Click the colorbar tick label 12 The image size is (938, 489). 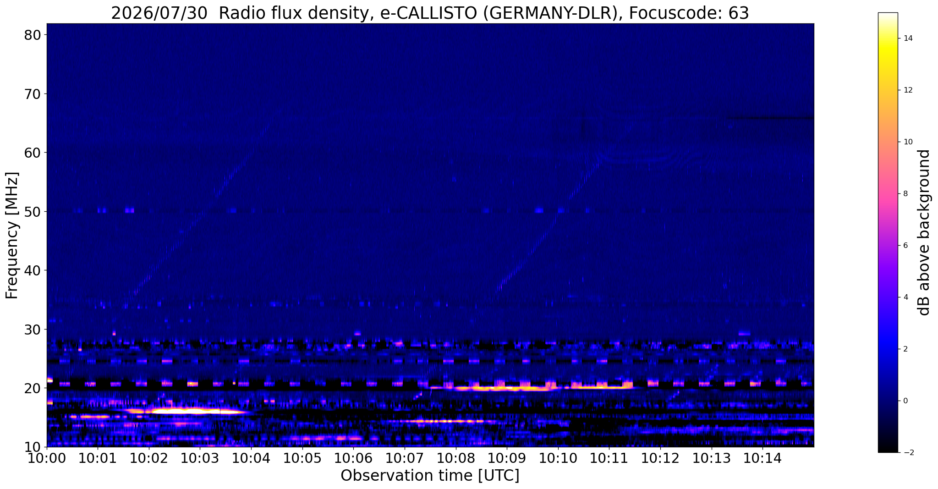[908, 90]
